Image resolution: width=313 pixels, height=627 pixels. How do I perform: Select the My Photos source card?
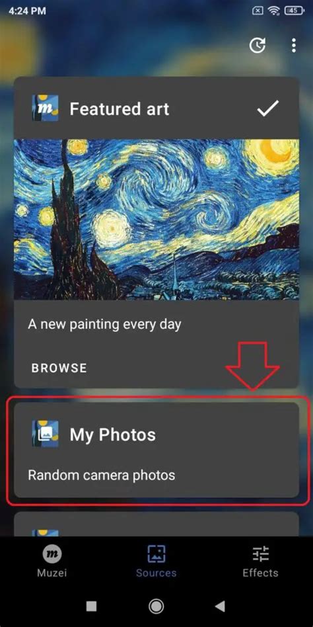coord(156,450)
